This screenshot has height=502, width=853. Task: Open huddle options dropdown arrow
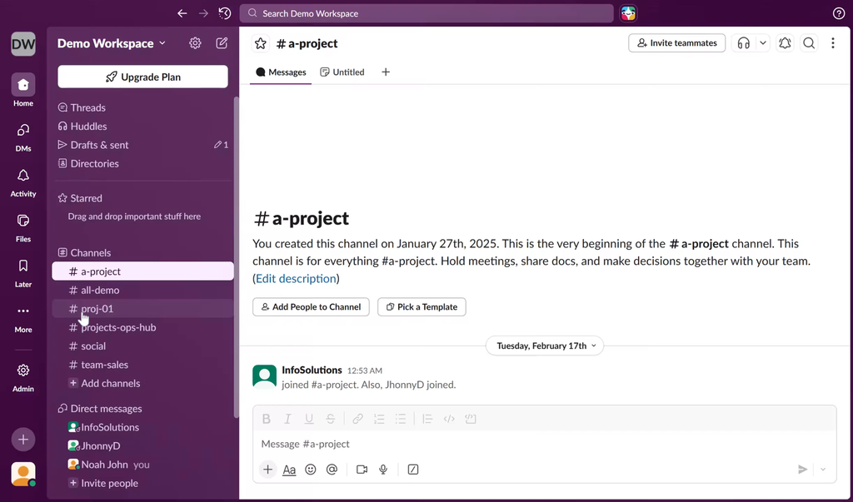click(762, 43)
